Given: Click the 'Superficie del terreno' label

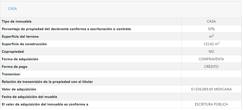Looking at the screenshot, I should (x=20, y=37).
